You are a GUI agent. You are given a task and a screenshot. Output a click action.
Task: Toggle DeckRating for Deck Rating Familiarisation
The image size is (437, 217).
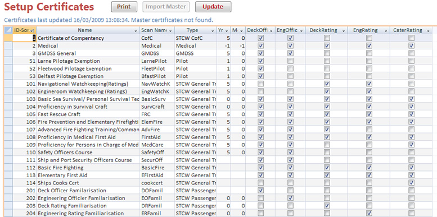click(x=327, y=206)
